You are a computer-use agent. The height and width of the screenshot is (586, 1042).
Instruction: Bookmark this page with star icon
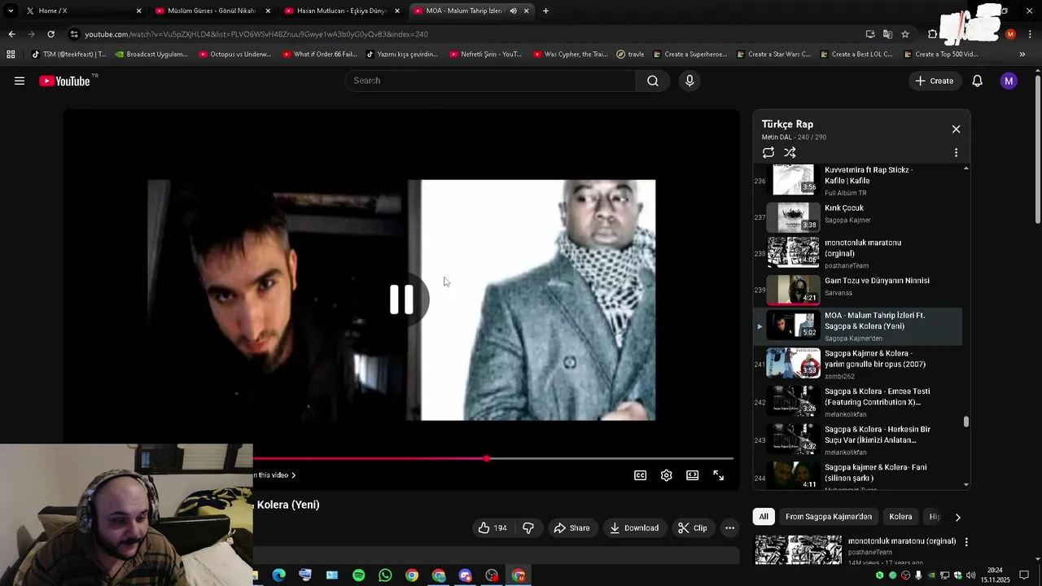(905, 34)
